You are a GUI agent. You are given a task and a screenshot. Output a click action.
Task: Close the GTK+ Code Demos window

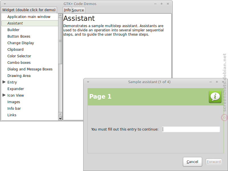(x=168, y=4)
